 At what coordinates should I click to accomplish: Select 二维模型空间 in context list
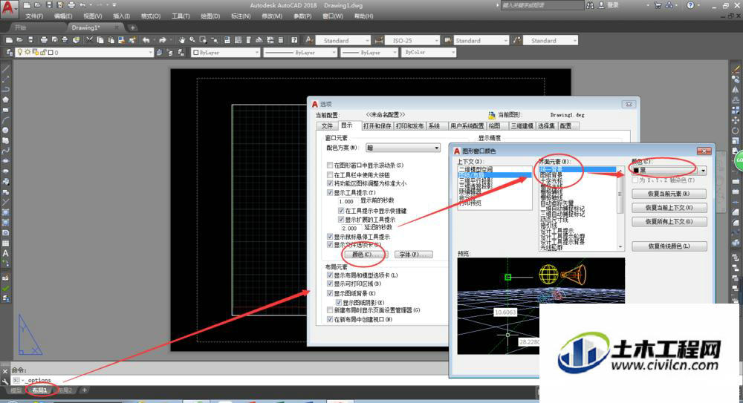click(x=476, y=169)
